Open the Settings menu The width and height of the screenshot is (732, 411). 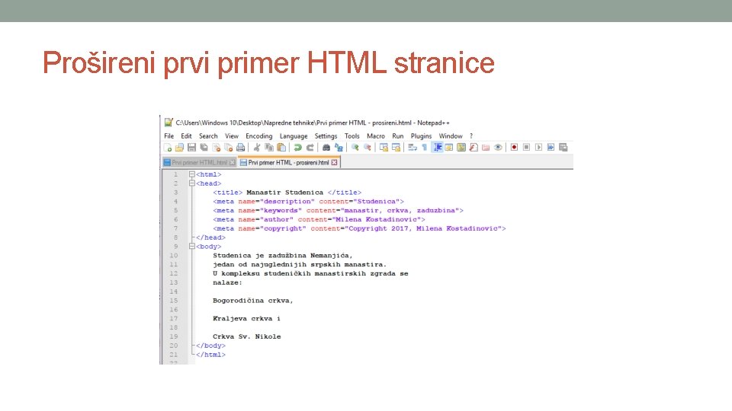click(x=326, y=136)
